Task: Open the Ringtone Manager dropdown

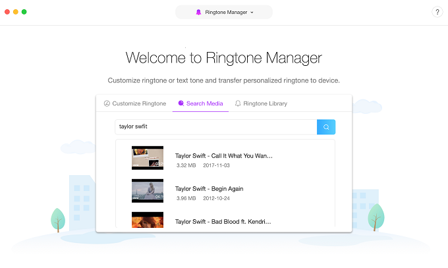Action: [224, 12]
